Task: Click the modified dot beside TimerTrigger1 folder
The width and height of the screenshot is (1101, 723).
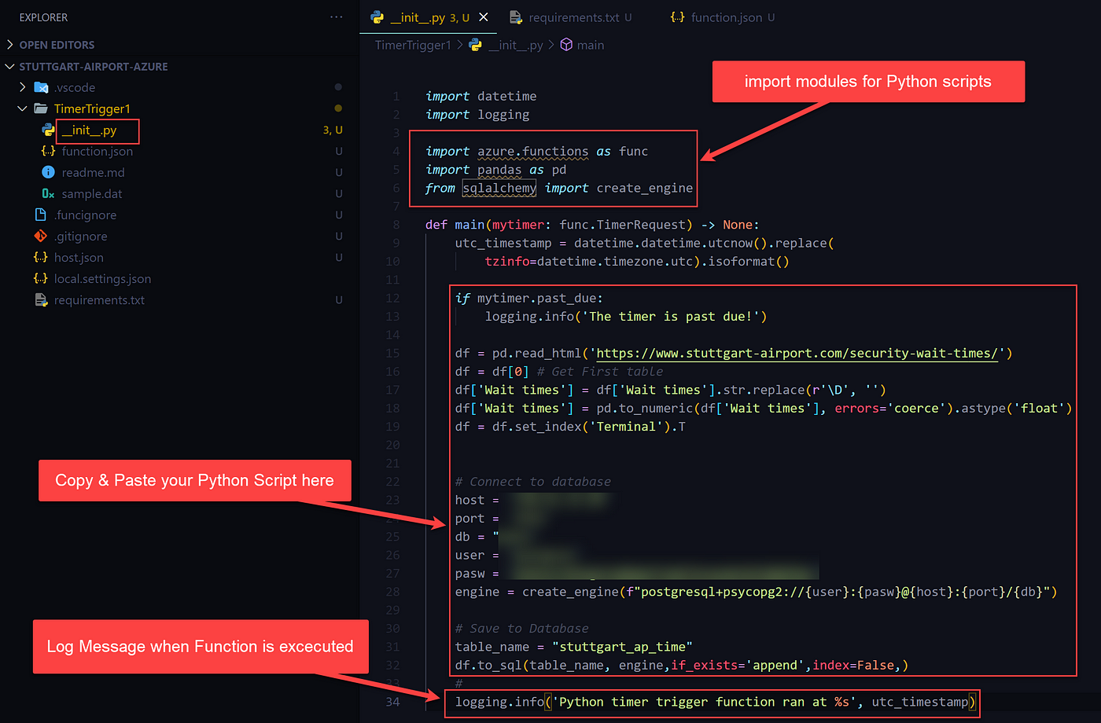Action: 338,108
